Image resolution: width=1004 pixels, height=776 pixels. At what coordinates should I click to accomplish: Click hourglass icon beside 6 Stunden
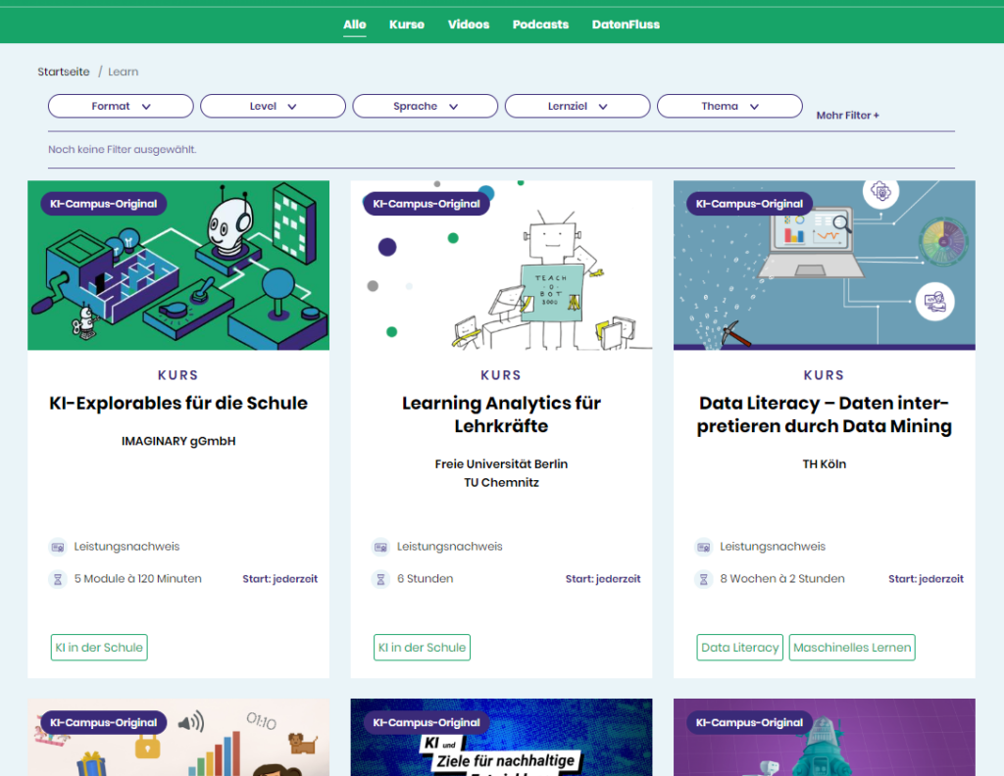(380, 579)
